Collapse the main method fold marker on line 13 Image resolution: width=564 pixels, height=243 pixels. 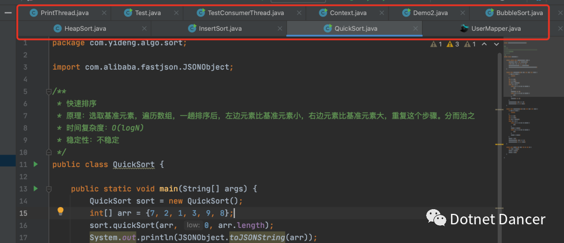point(49,189)
